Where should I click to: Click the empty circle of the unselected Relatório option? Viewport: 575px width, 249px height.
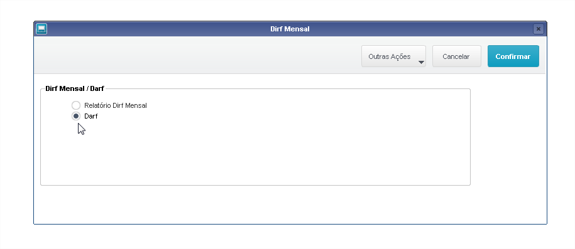click(x=76, y=105)
